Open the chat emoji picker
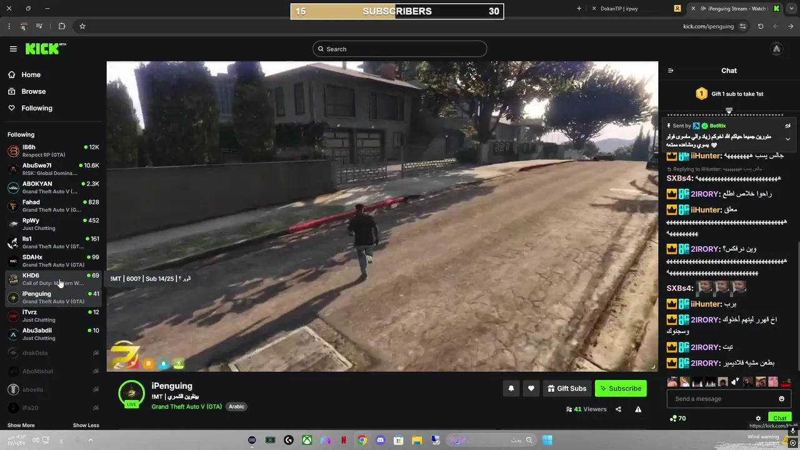Screen dimensions: 800x450 781,399
